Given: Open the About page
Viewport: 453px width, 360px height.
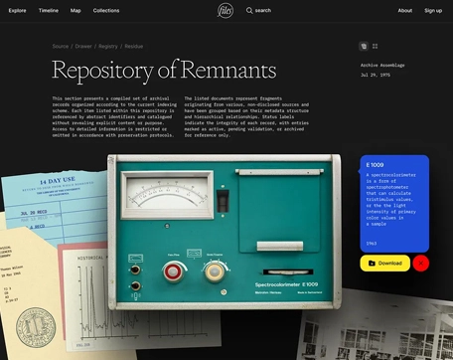Looking at the screenshot, I should click(405, 11).
